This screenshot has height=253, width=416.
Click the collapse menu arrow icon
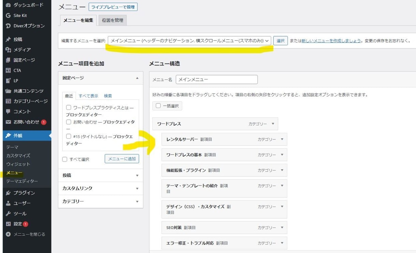[9, 234]
